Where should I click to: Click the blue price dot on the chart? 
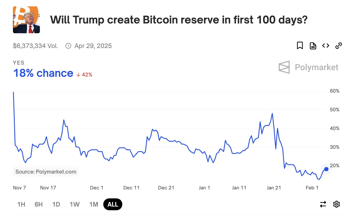click(326, 169)
